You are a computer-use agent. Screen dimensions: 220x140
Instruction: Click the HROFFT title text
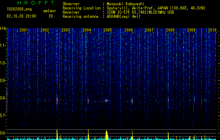tap(36, 3)
